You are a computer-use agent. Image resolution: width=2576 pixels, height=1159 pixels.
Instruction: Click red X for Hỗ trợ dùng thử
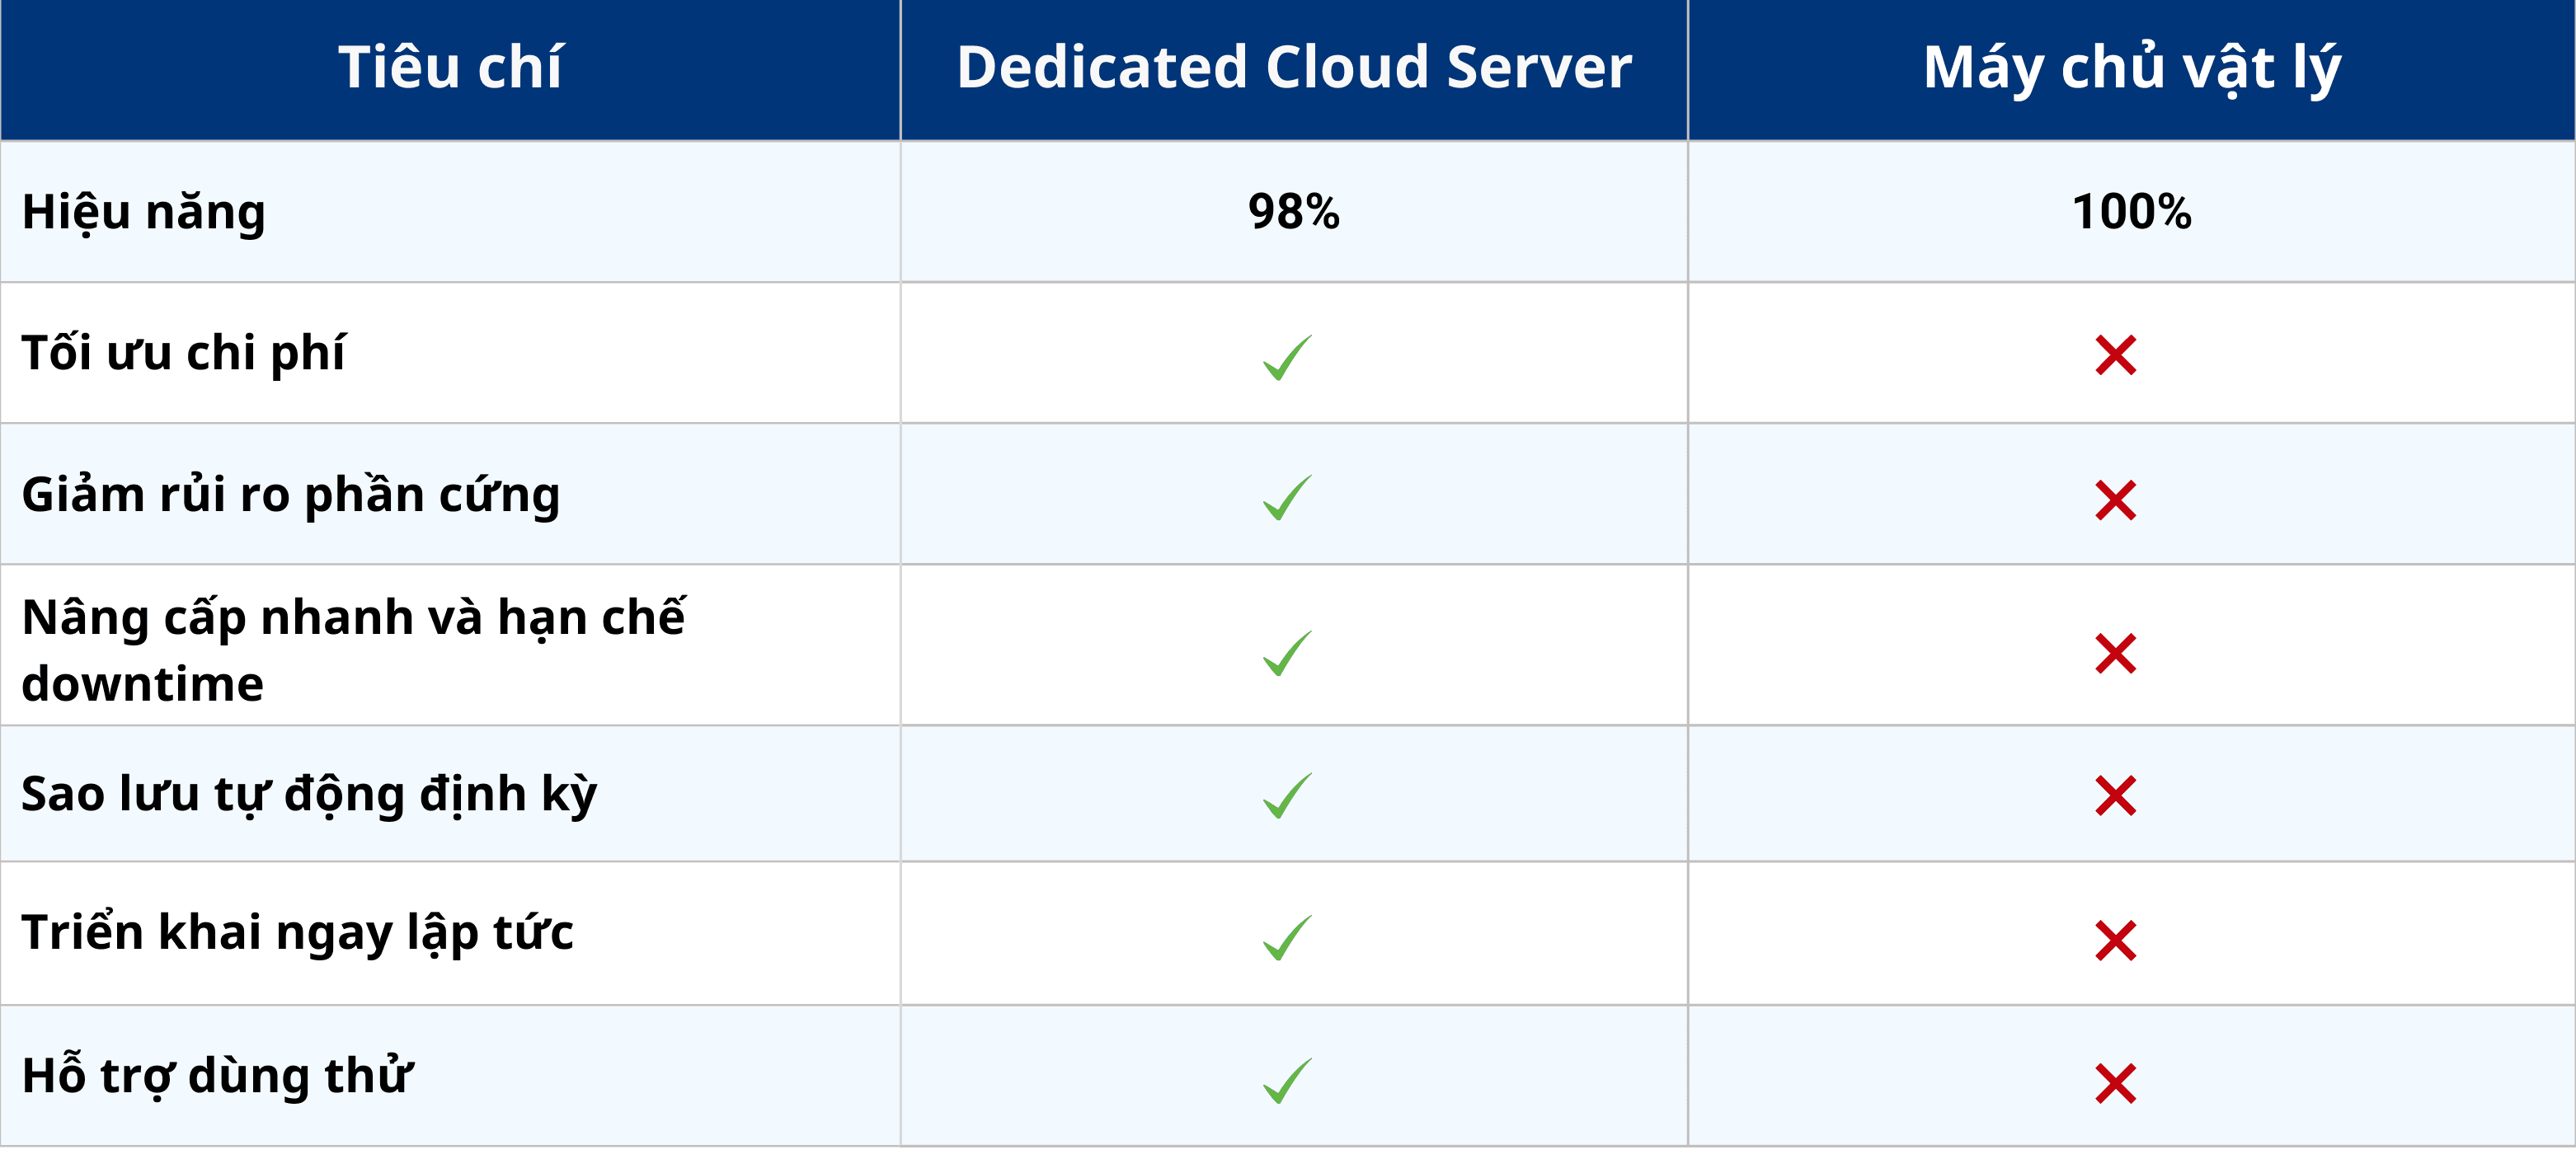tap(2115, 1083)
